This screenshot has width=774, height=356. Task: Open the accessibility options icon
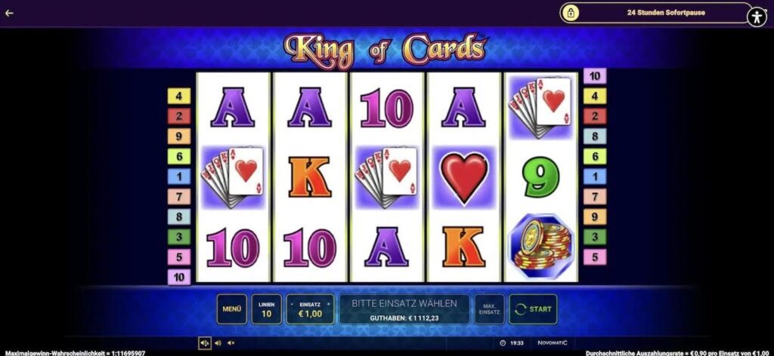point(756,17)
